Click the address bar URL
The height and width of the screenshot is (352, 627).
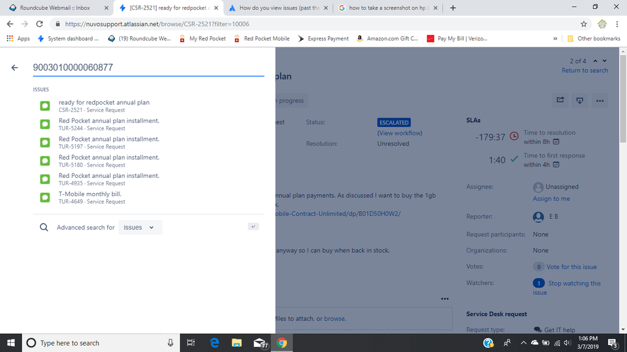[157, 24]
